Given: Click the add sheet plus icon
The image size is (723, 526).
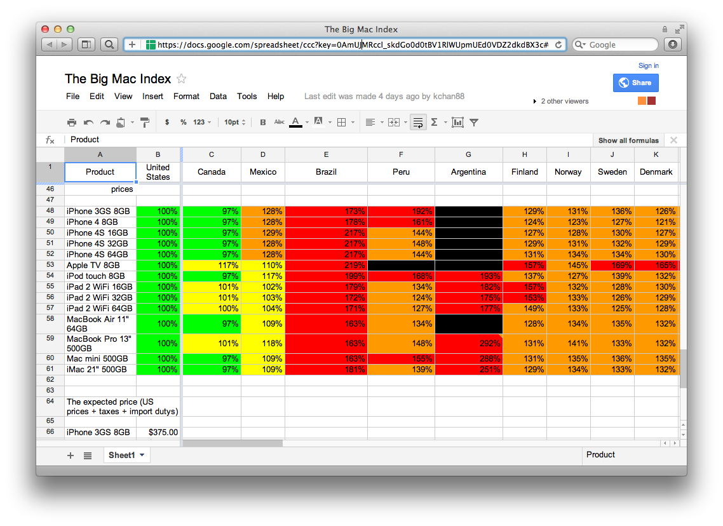Looking at the screenshot, I should pos(71,455).
